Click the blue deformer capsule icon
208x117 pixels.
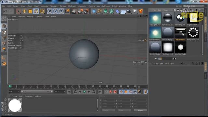(x=117, y=11)
